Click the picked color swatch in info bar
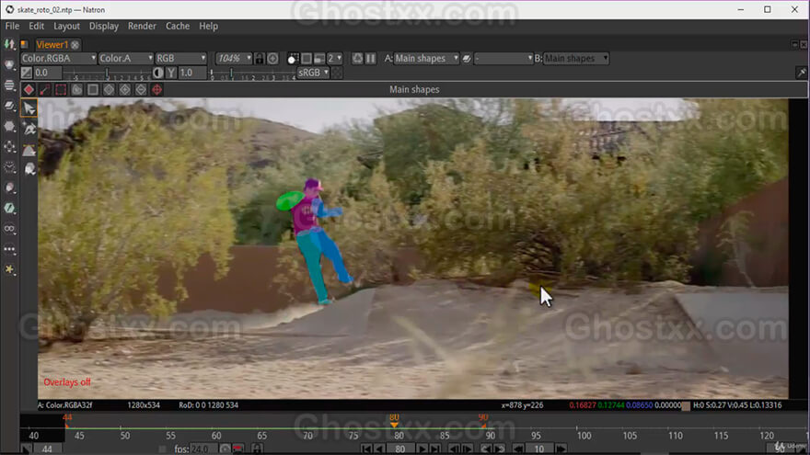The image size is (810, 455). (686, 405)
